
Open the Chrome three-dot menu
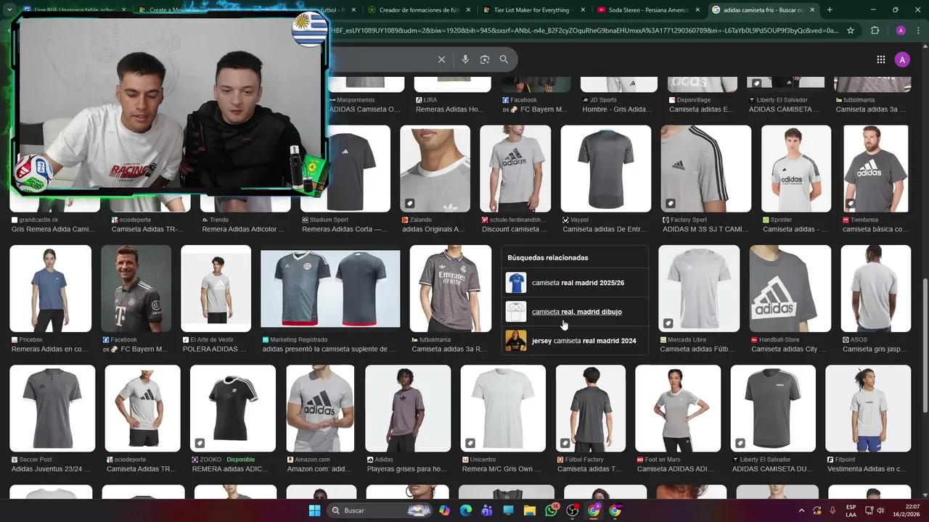click(x=917, y=30)
